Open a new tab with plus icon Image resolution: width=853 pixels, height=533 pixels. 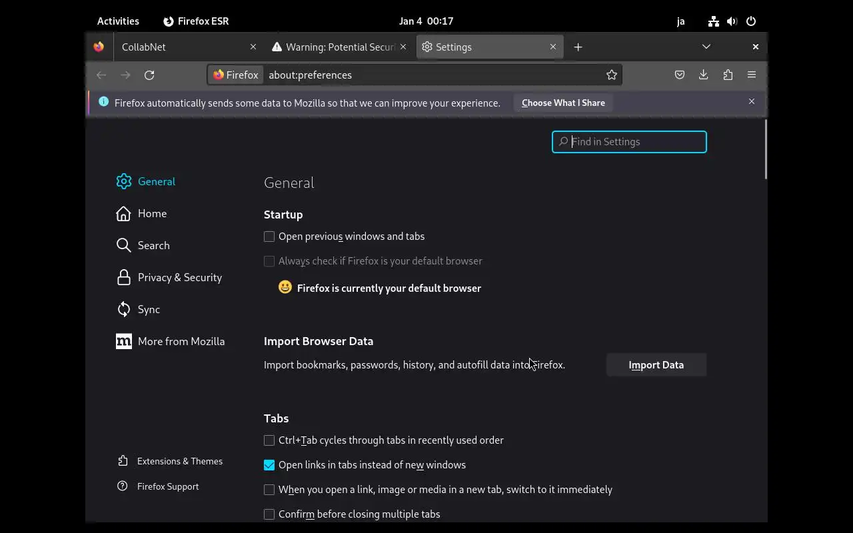pyautogui.click(x=578, y=47)
